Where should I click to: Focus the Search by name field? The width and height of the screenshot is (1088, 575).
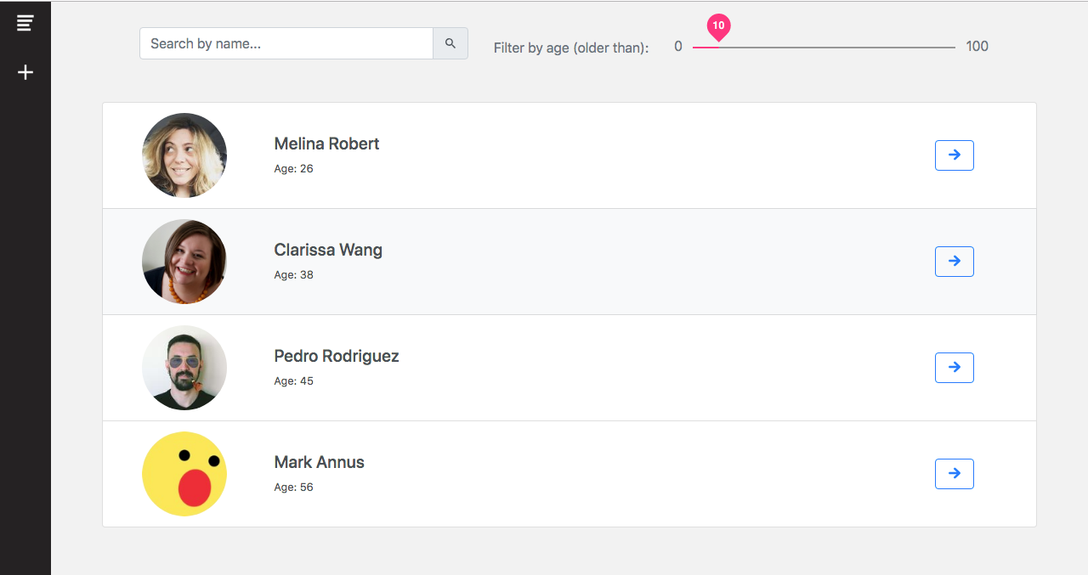point(286,43)
